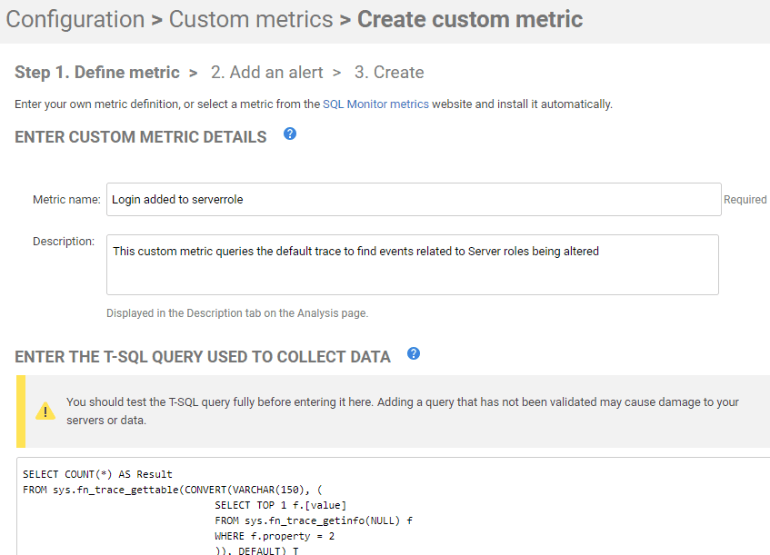
Task: Click the yellow warning triangle icon
Action: (45, 411)
